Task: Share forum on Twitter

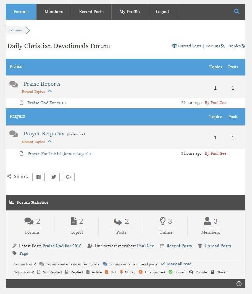Action: (x=54, y=177)
